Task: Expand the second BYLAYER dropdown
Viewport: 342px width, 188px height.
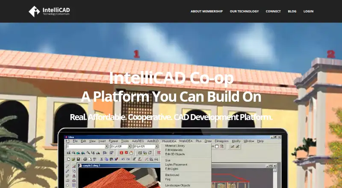Action: pyautogui.click(x=156, y=147)
